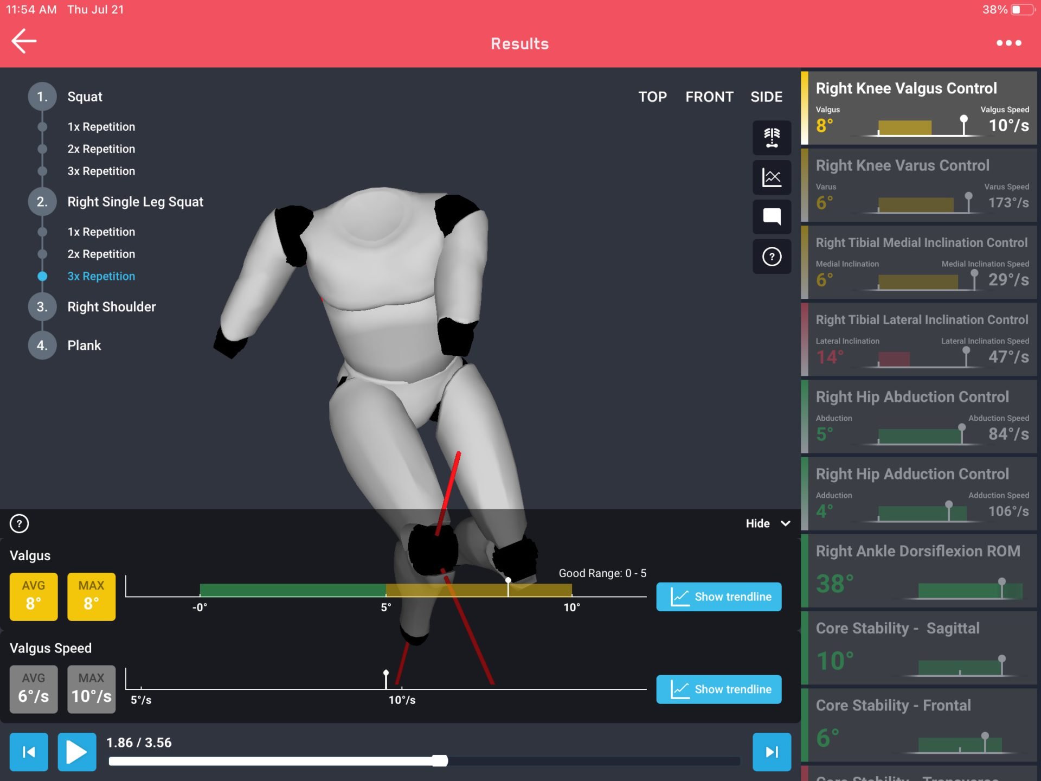
Task: Click the playback progress slider handle
Action: (x=440, y=761)
